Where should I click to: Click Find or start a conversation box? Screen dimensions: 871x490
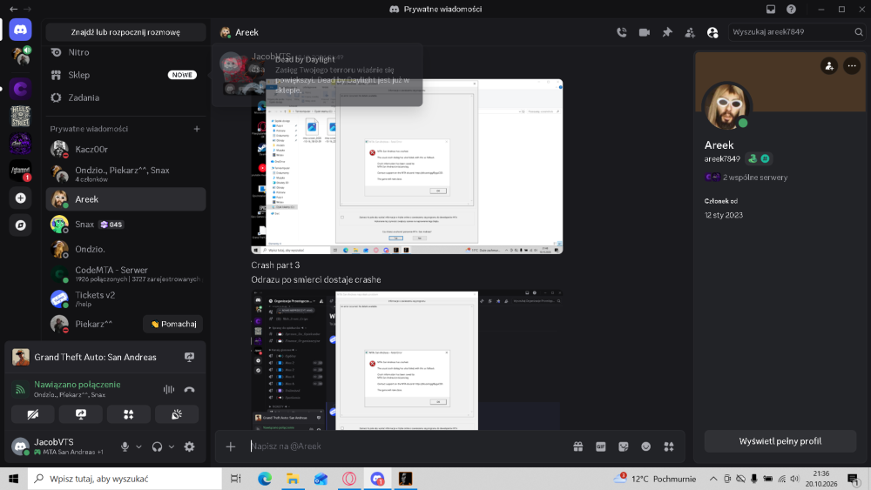click(x=125, y=32)
